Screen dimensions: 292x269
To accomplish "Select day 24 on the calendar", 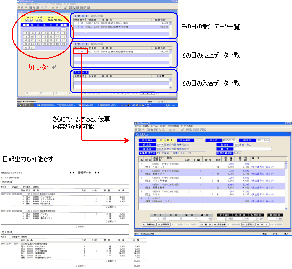I will click(x=32, y=44).
